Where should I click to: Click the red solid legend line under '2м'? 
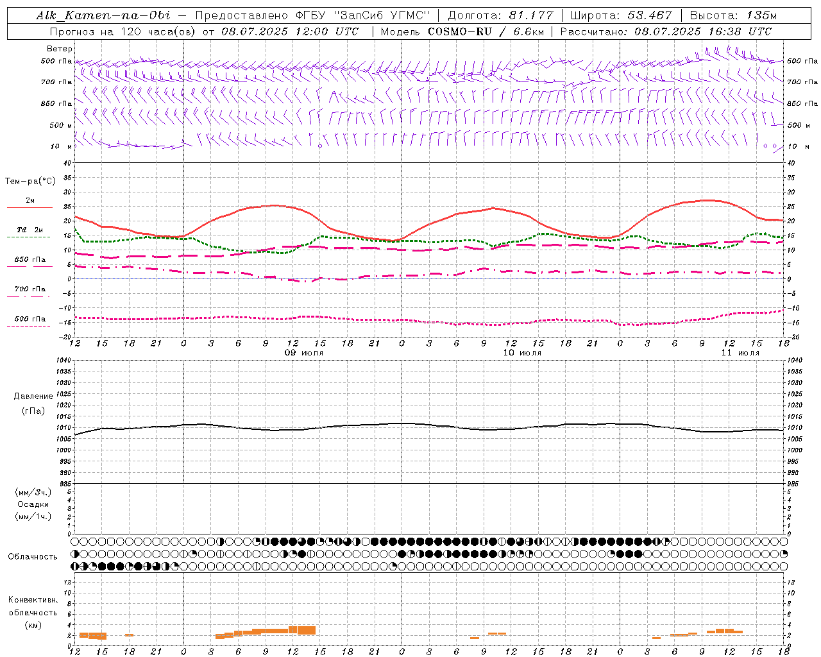pyautogui.click(x=30, y=207)
